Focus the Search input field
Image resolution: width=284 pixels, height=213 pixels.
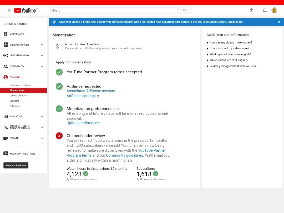click(114, 10)
